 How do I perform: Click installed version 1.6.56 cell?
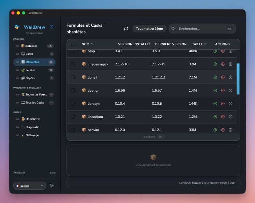tap(120, 90)
